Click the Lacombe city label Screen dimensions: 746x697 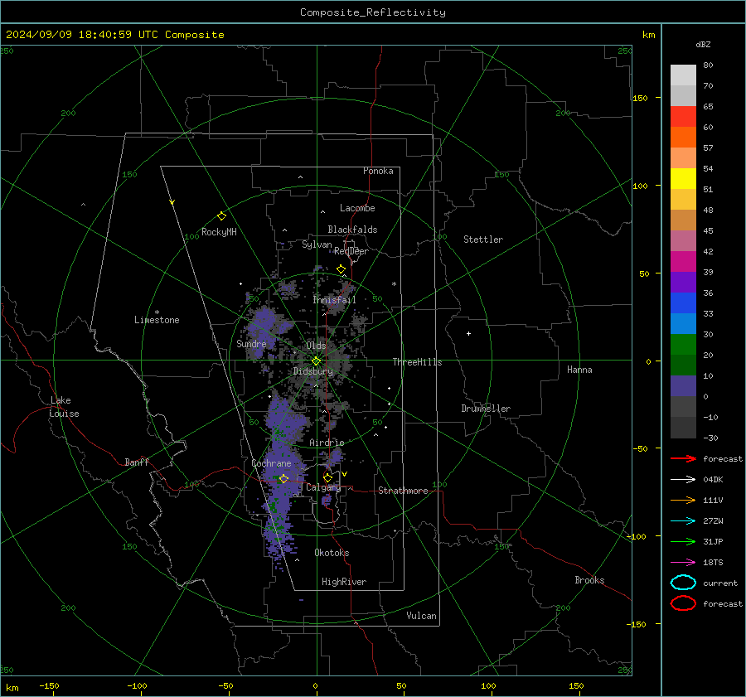[x=357, y=208]
